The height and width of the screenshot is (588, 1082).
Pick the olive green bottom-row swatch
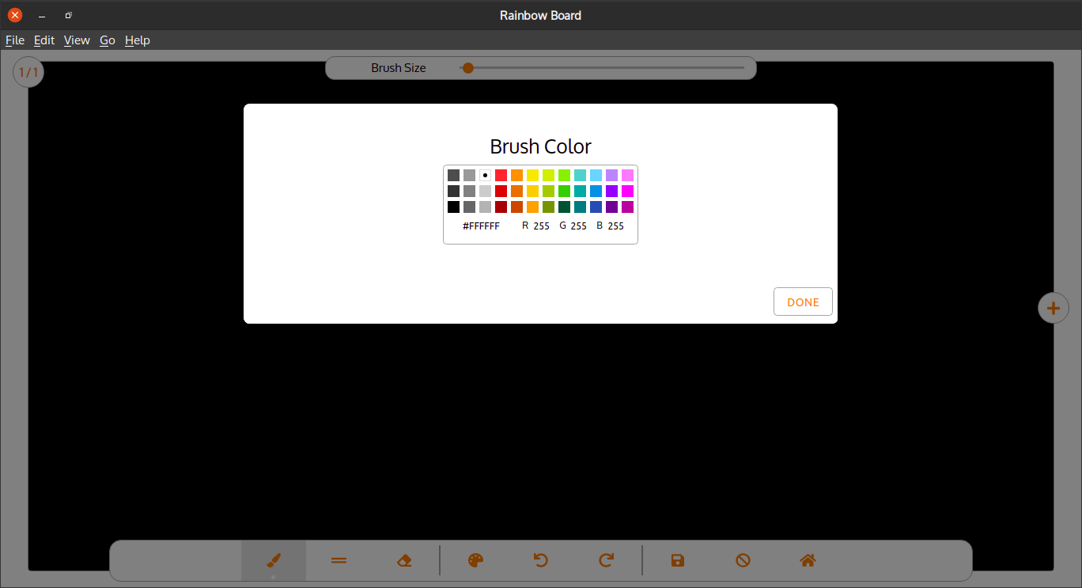tap(548, 207)
